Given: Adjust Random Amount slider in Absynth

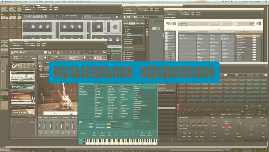Looking at the screenshot, I should [x=114, y=127].
